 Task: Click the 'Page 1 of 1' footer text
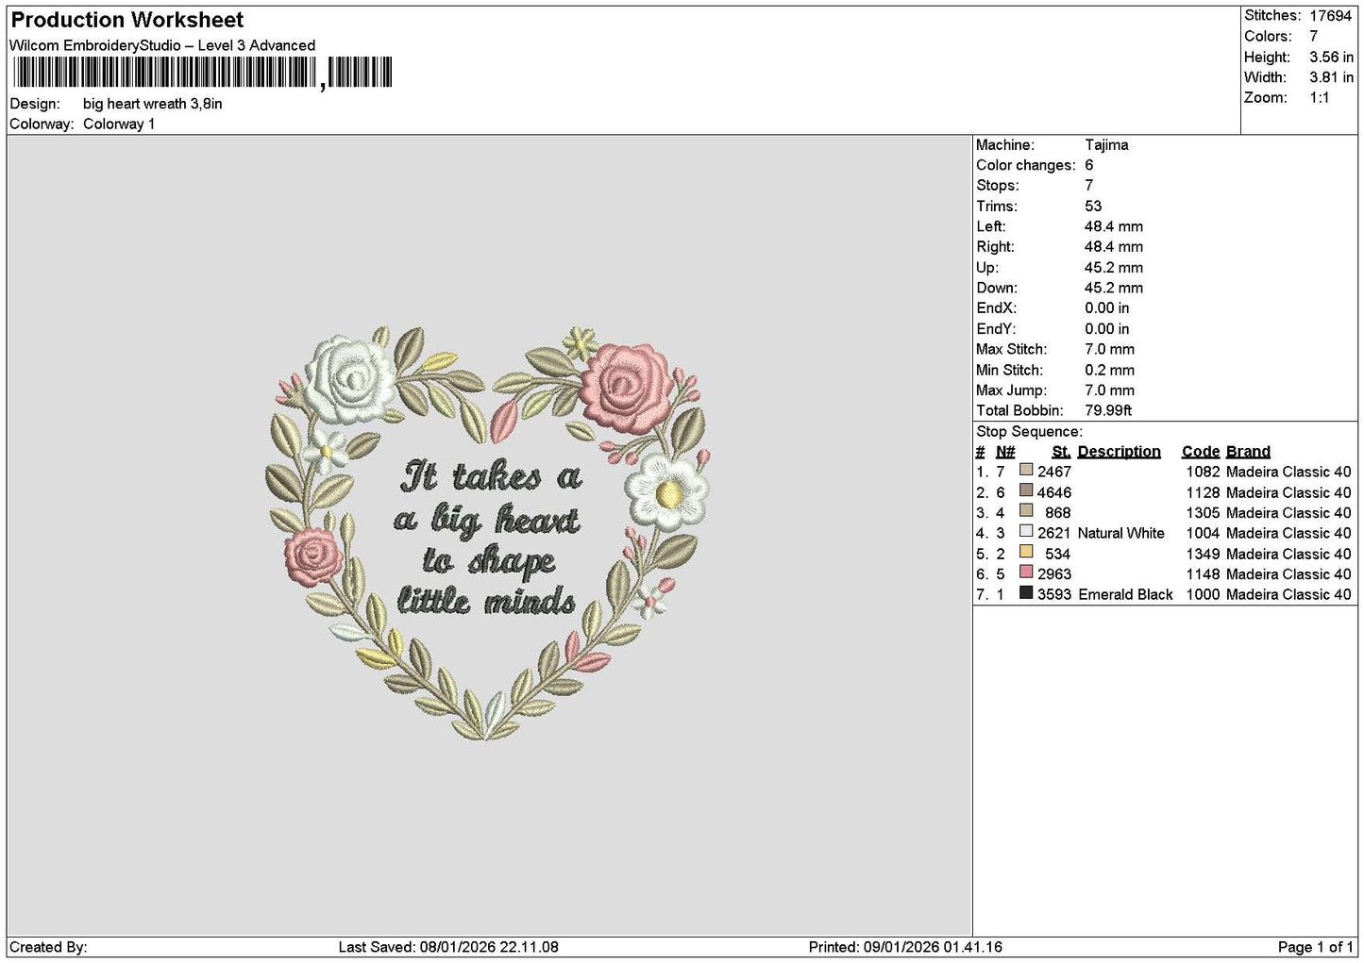point(1315,947)
